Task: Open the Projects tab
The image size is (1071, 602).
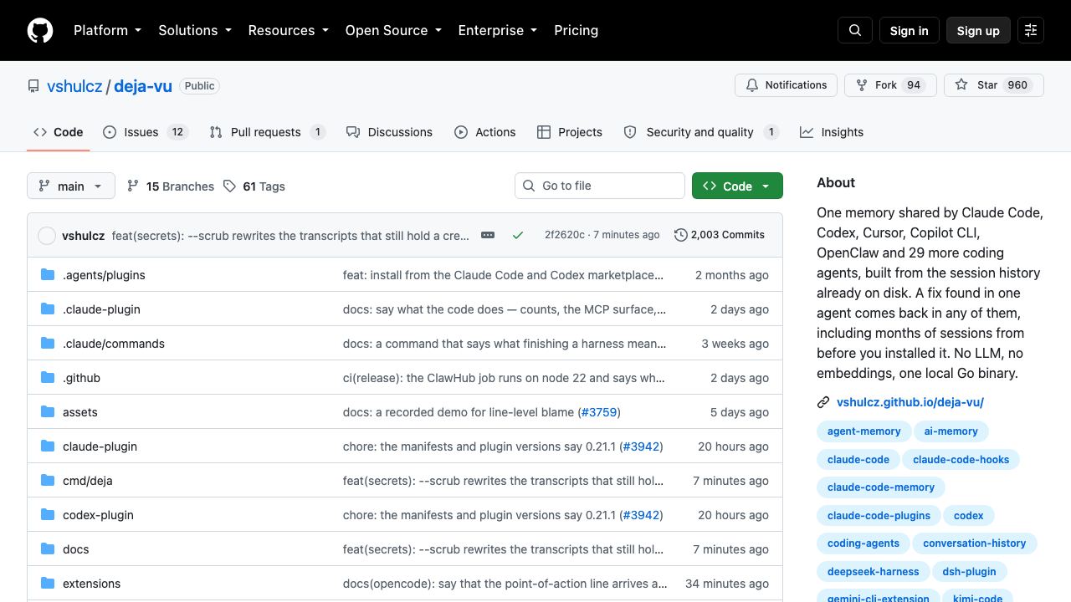Action: 569,132
